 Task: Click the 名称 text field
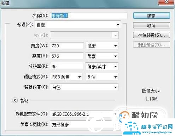tap(89, 16)
